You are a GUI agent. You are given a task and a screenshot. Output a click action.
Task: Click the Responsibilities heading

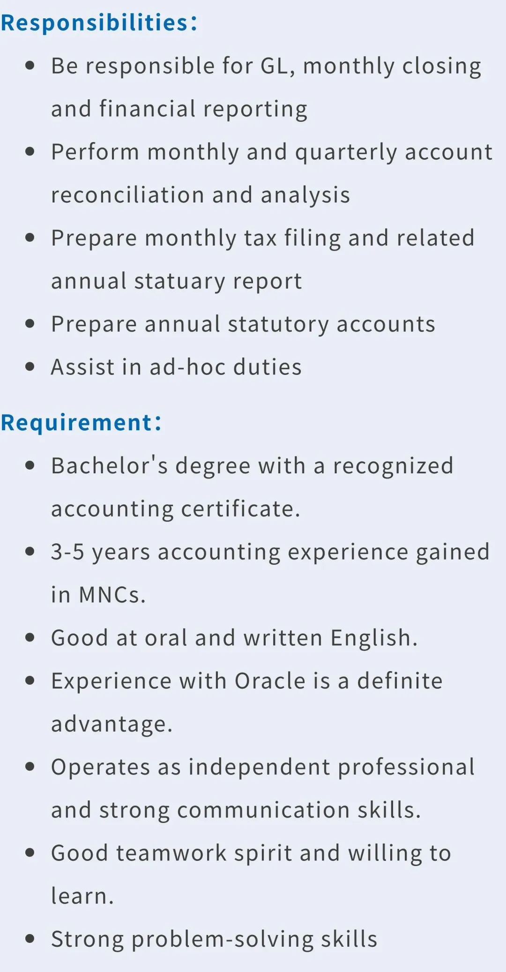pyautogui.click(x=99, y=22)
